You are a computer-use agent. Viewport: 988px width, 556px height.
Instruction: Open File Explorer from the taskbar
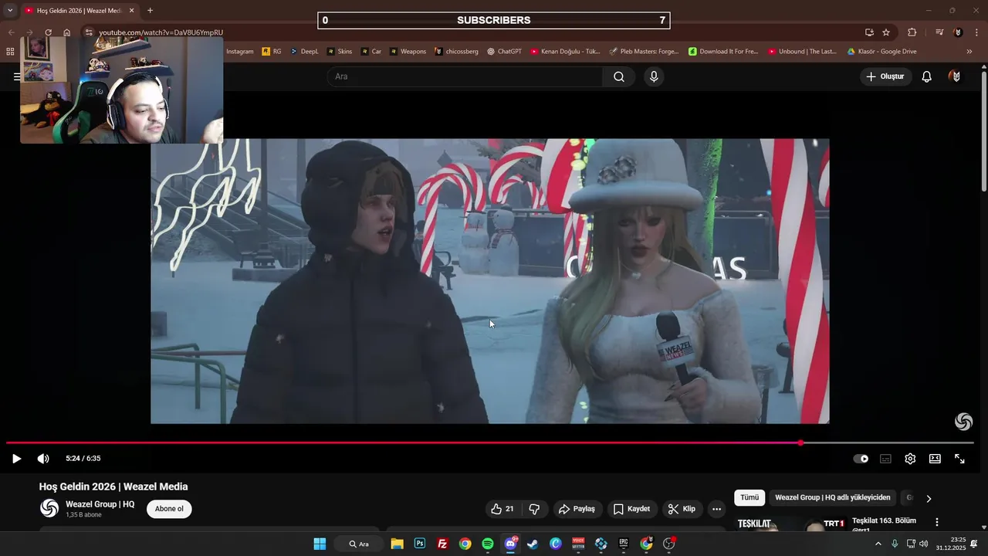(x=397, y=544)
